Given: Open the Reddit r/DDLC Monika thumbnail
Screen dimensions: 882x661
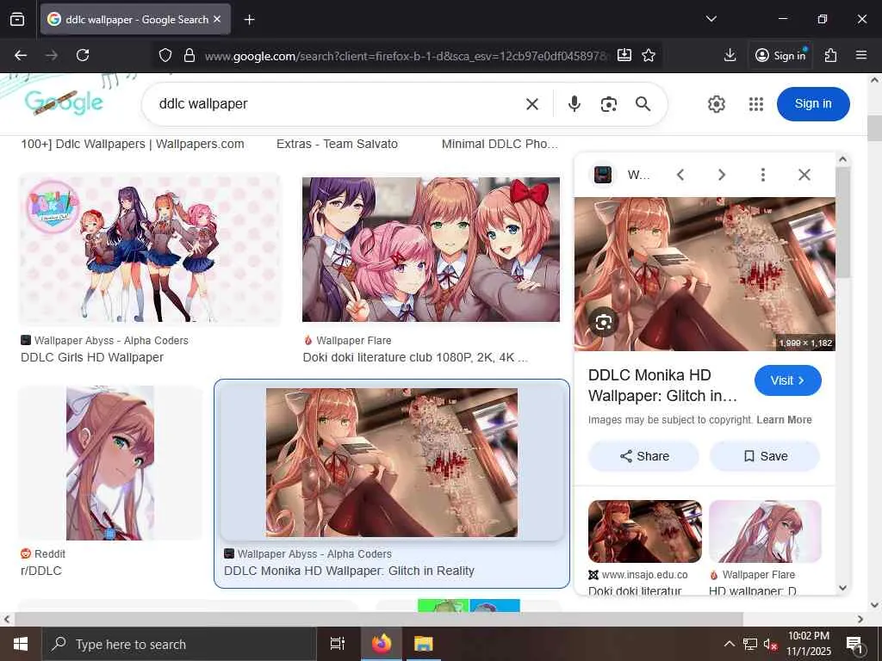Looking at the screenshot, I should click(110, 462).
